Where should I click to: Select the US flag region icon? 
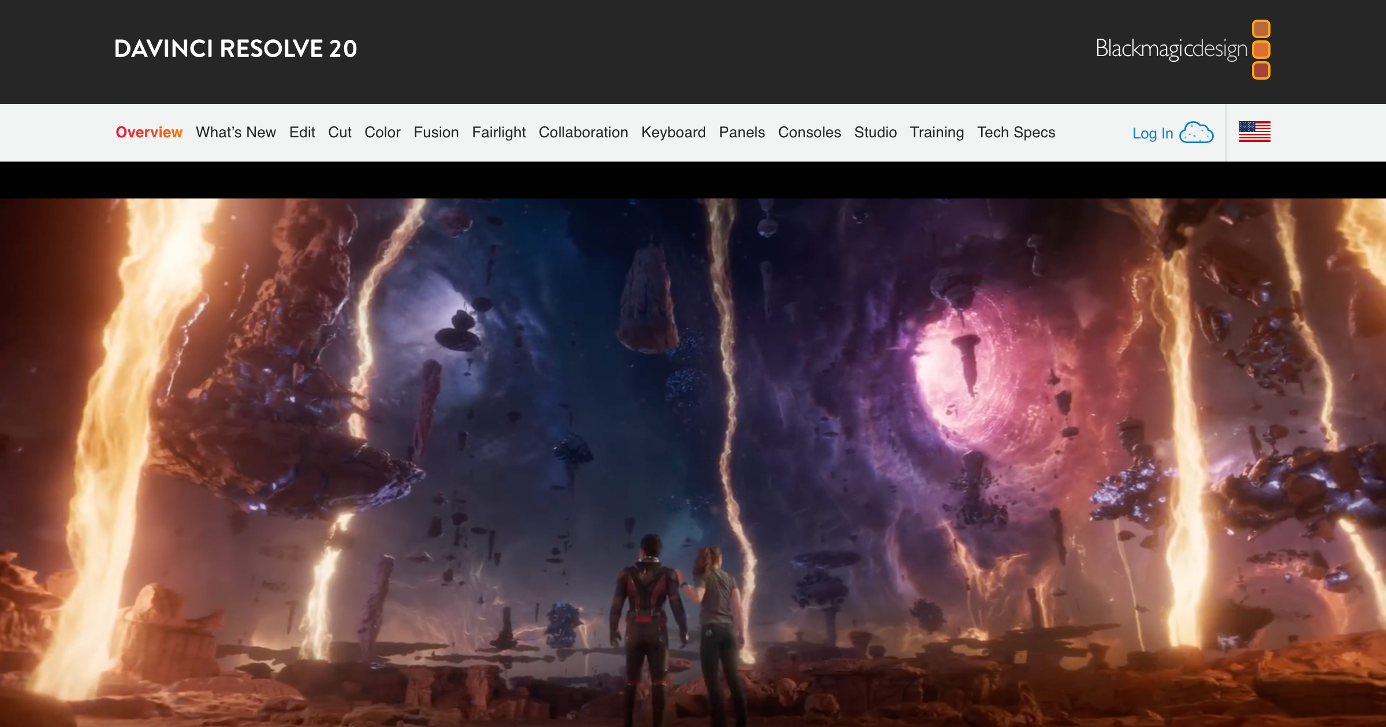[1254, 132]
